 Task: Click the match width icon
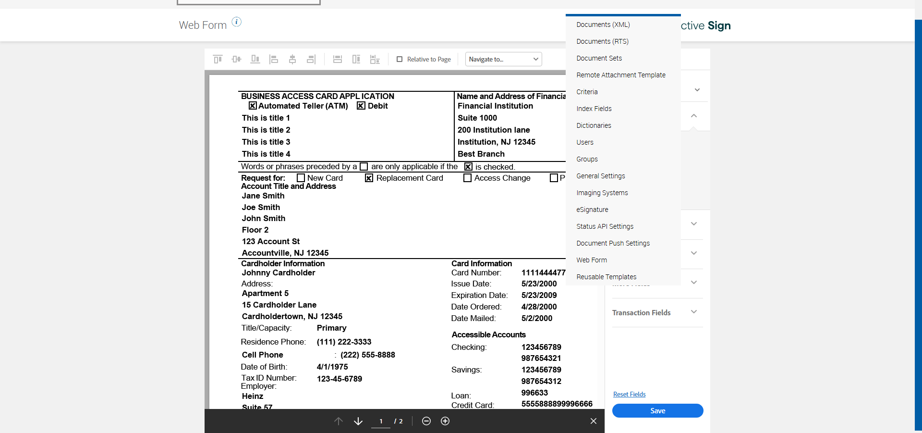(x=338, y=59)
